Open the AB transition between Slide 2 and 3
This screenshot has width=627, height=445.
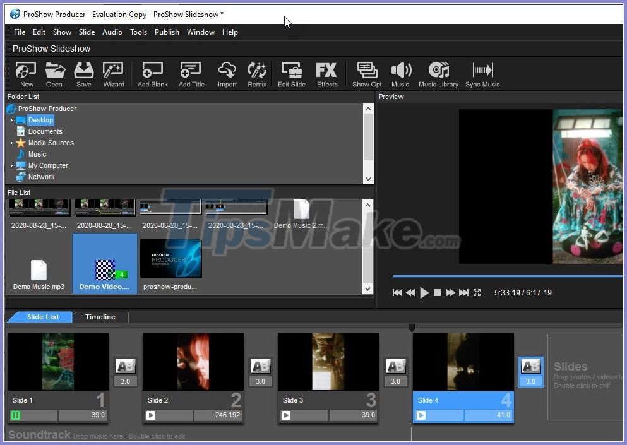[x=260, y=366]
